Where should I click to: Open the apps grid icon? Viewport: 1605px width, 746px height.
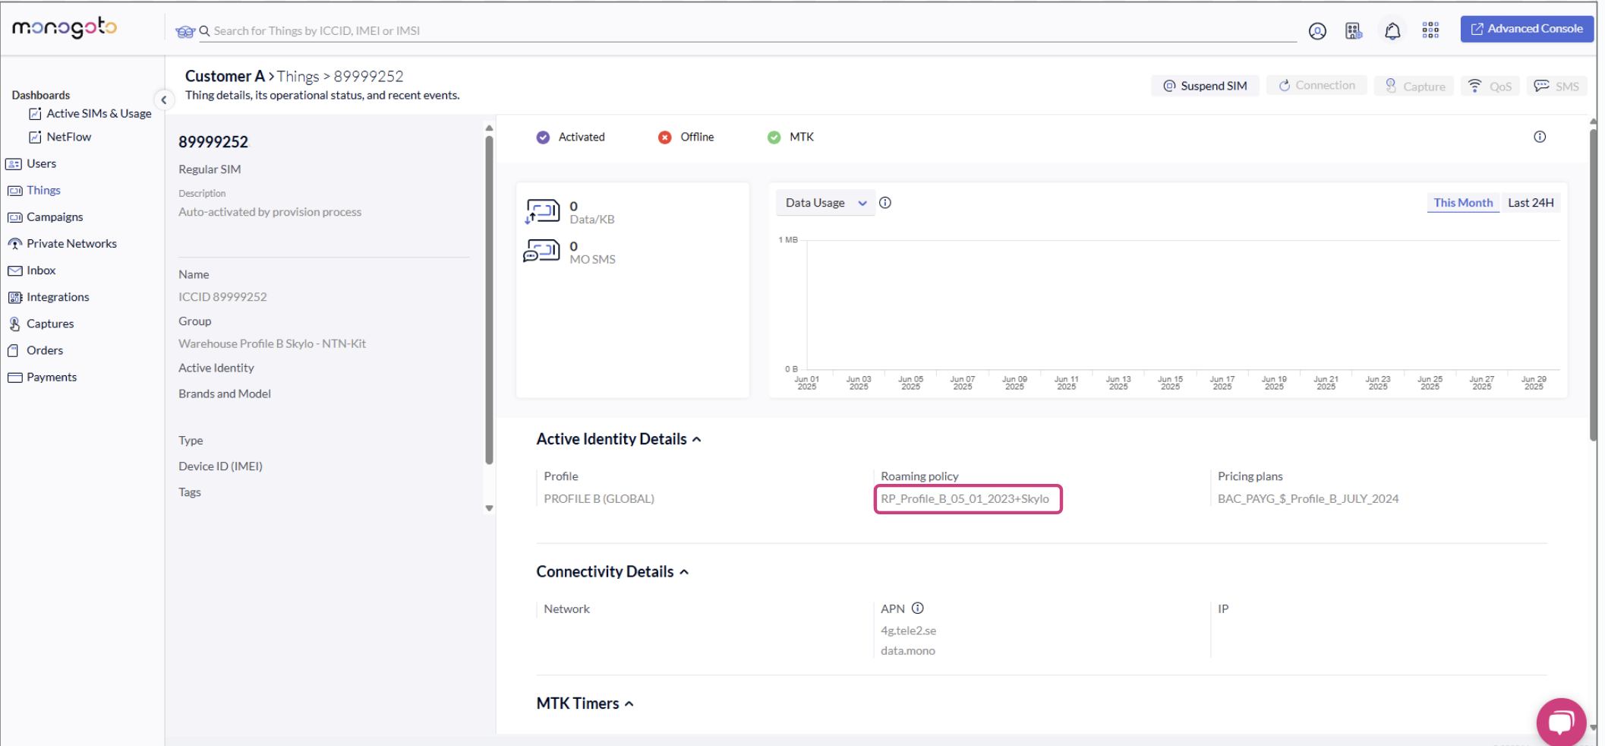click(1430, 30)
